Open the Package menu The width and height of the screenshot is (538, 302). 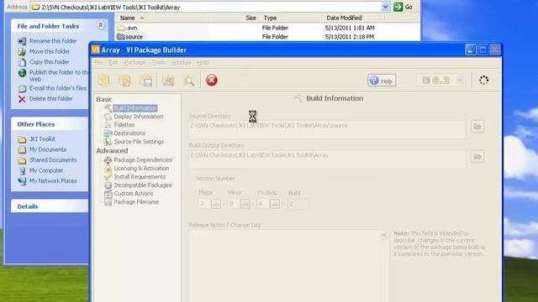coord(134,62)
